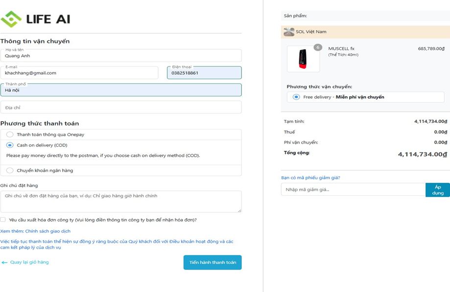Click the Bạn có mã phiếu giảm giá link
This screenshot has width=450, height=292.
pyautogui.click(x=310, y=178)
